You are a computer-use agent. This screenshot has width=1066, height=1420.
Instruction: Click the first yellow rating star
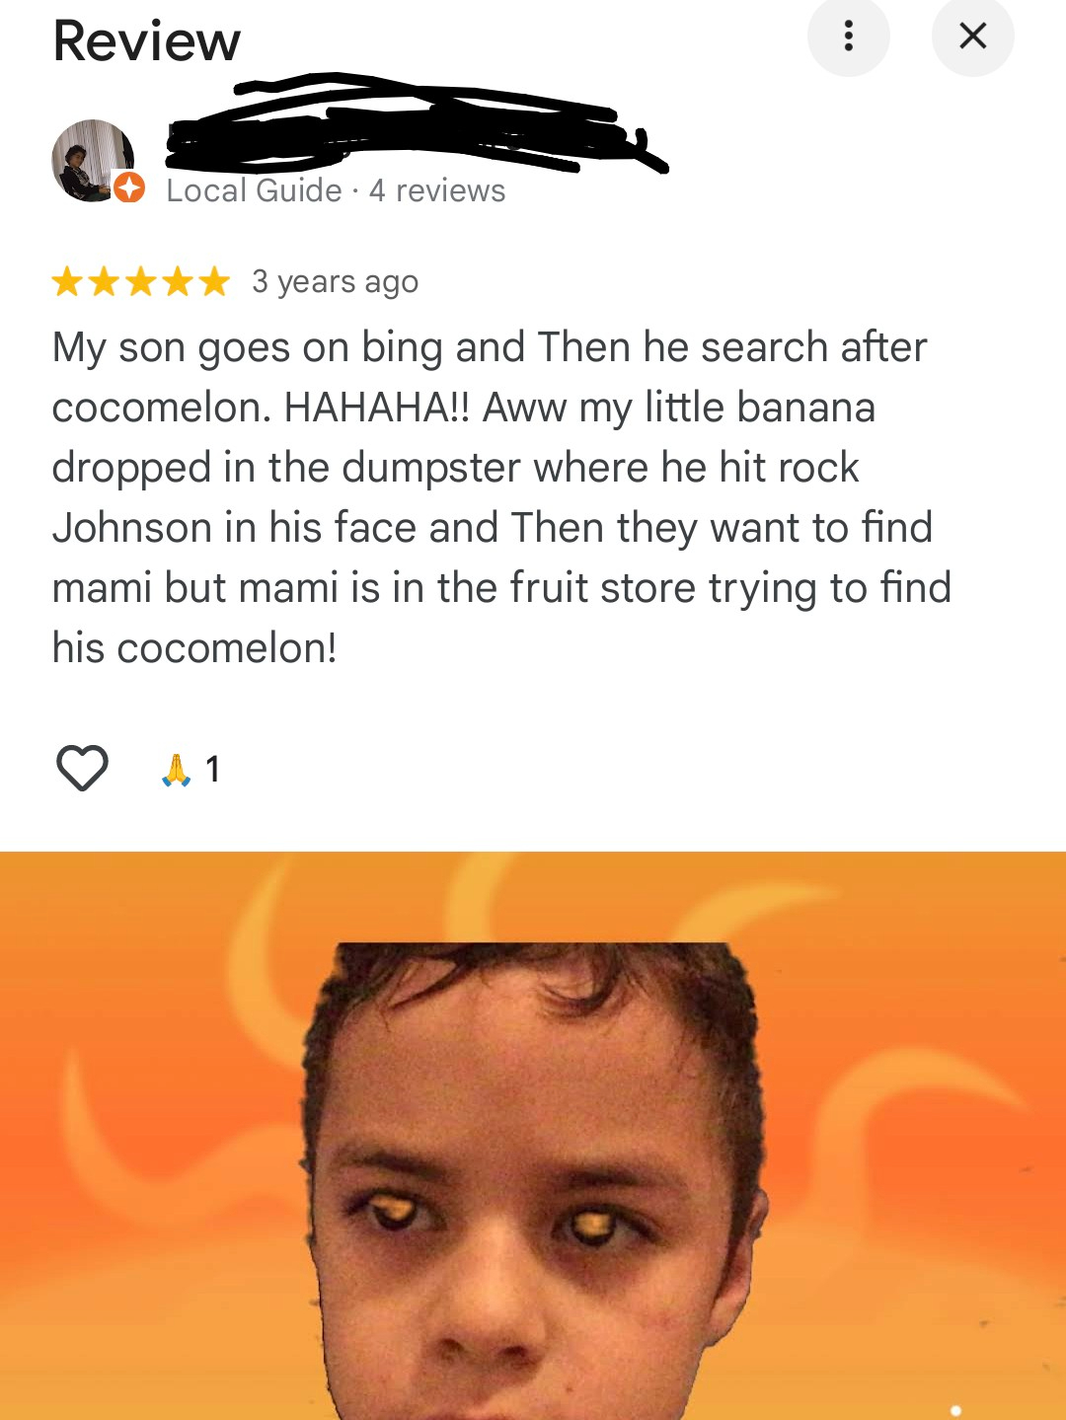(x=68, y=282)
